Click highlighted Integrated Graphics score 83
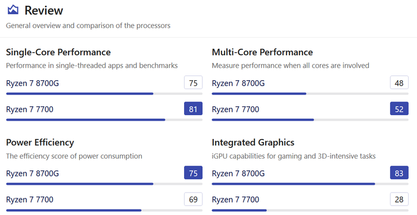The width and height of the screenshot is (417, 215). (x=399, y=173)
